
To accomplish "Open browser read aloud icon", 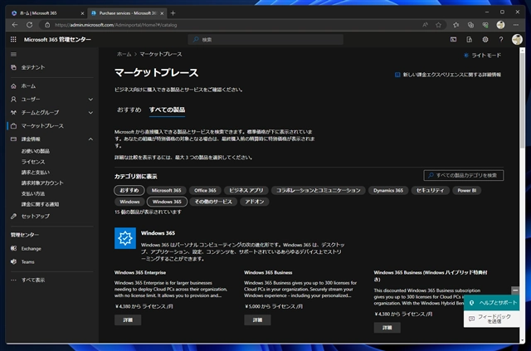I will coord(426,25).
